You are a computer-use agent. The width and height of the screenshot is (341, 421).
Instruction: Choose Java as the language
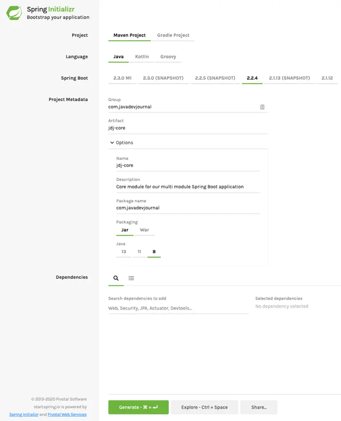click(118, 57)
